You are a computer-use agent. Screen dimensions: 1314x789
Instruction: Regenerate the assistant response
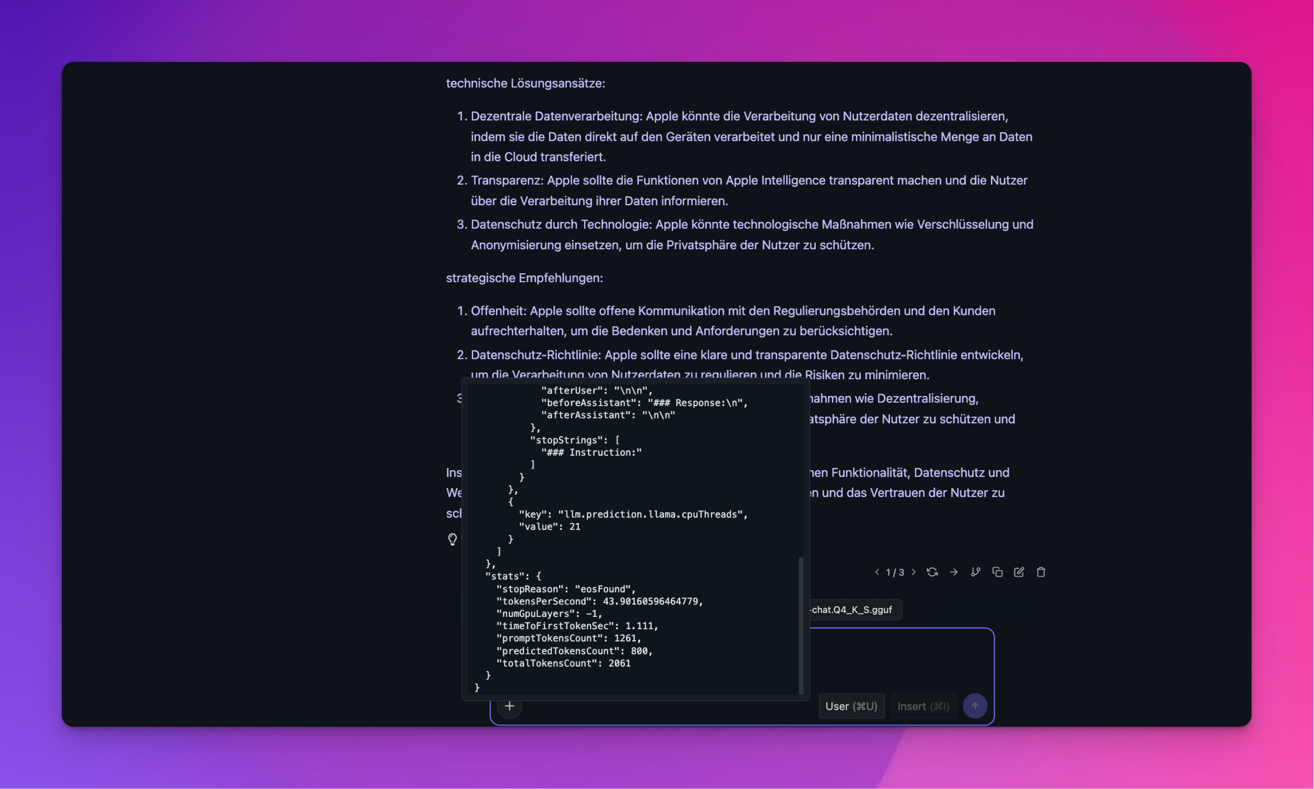coord(932,572)
